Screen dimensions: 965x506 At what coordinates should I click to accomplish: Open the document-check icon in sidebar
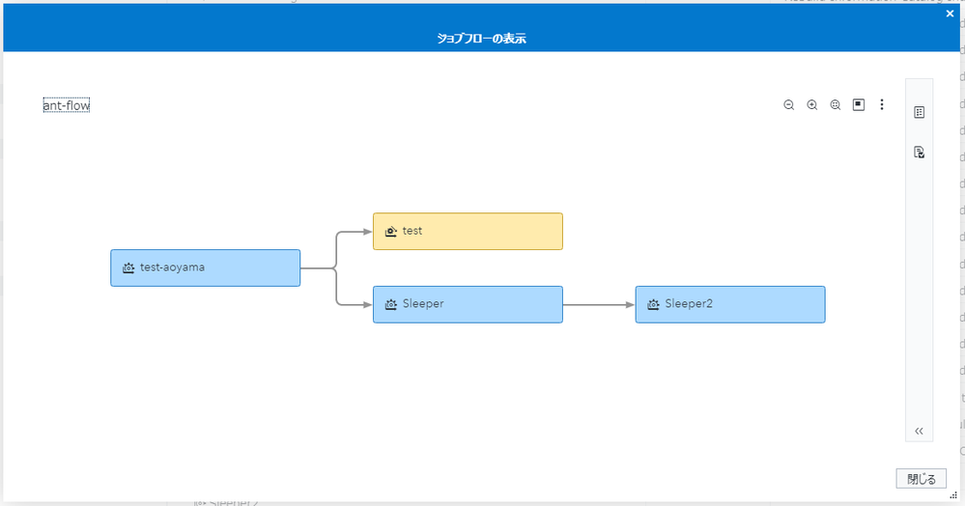(920, 152)
